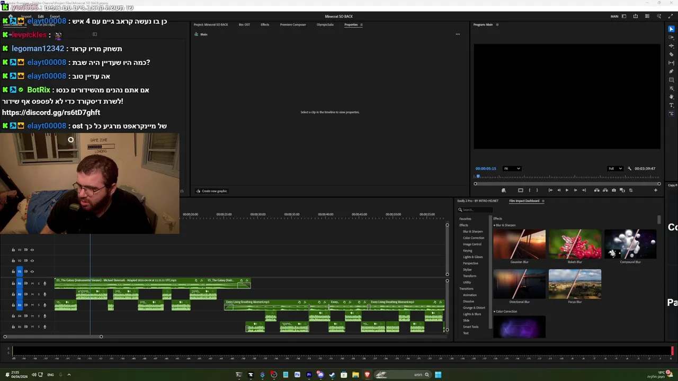
Task: Open Premiere Pro taskbar icon
Action: pos(309,375)
